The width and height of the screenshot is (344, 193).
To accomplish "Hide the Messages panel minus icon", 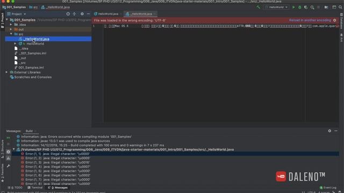I will pyautogui.click(x=336, y=131).
